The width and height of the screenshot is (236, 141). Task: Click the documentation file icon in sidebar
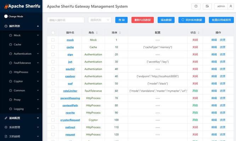[x=6, y=136]
